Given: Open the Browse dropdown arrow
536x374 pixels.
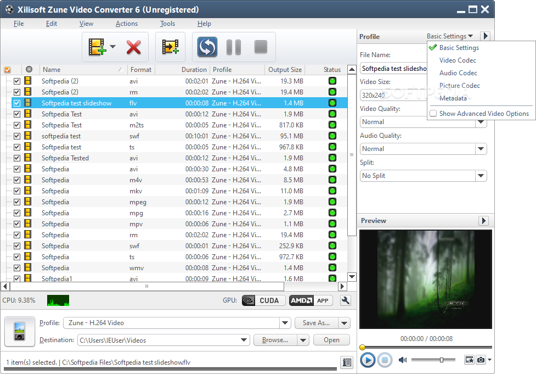Looking at the screenshot, I should (x=303, y=340).
